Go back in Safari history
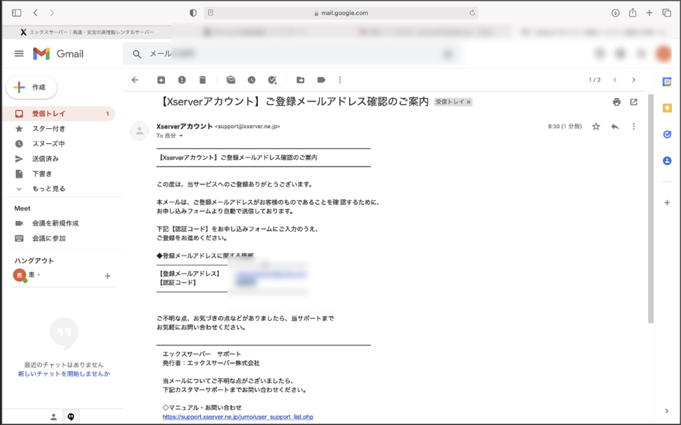This screenshot has height=425, width=681. point(36,13)
